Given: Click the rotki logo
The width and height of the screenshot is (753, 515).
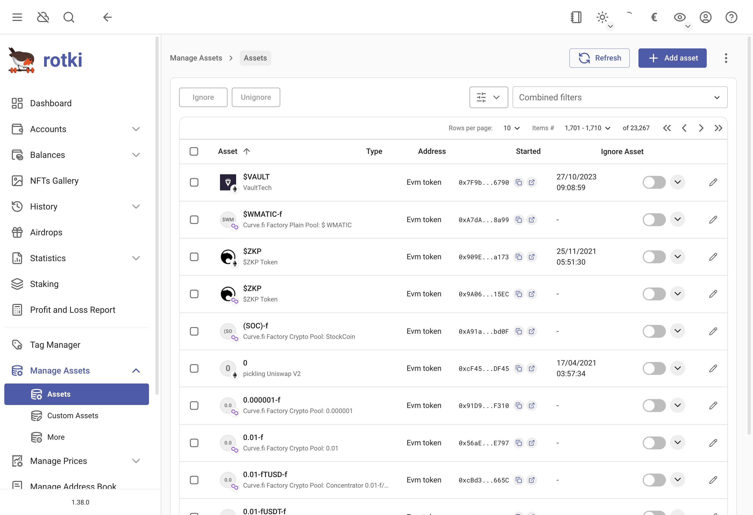Looking at the screenshot, I should (45, 60).
